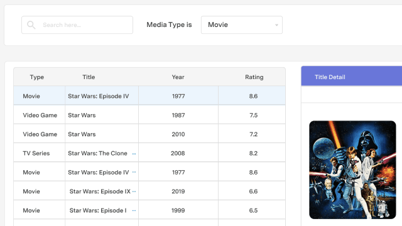This screenshot has height=226, width=402.
Task: Click Star Wars: Episode IX title text
Action: pyautogui.click(x=100, y=191)
